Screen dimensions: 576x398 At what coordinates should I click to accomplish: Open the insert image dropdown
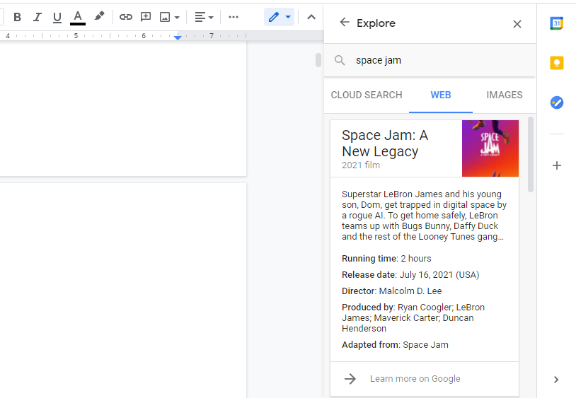[170, 17]
